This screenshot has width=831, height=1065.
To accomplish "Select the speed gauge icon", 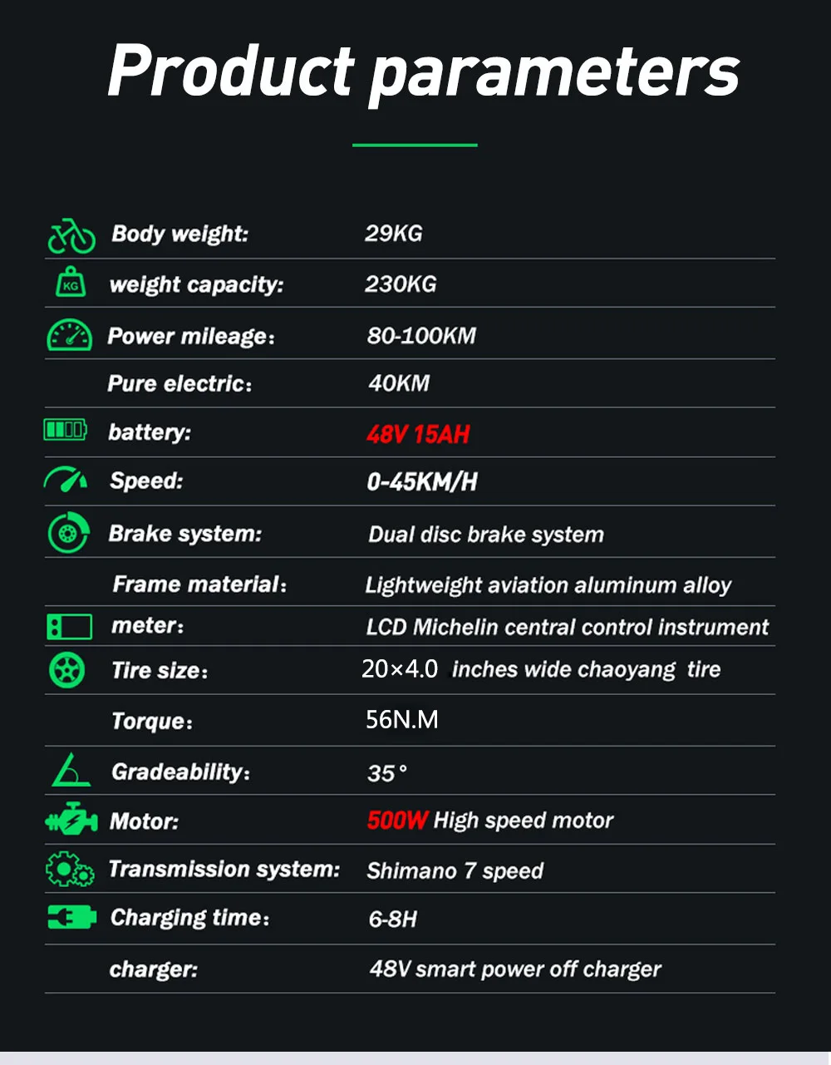I will pyautogui.click(x=66, y=480).
